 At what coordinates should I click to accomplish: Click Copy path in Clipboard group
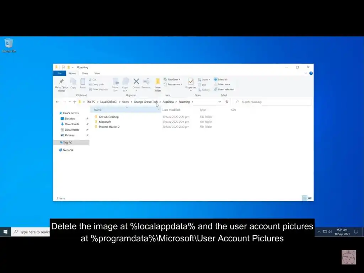click(96, 85)
